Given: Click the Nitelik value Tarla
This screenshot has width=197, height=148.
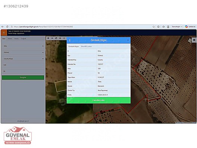Looking at the screenshot, I should click(x=99, y=82).
